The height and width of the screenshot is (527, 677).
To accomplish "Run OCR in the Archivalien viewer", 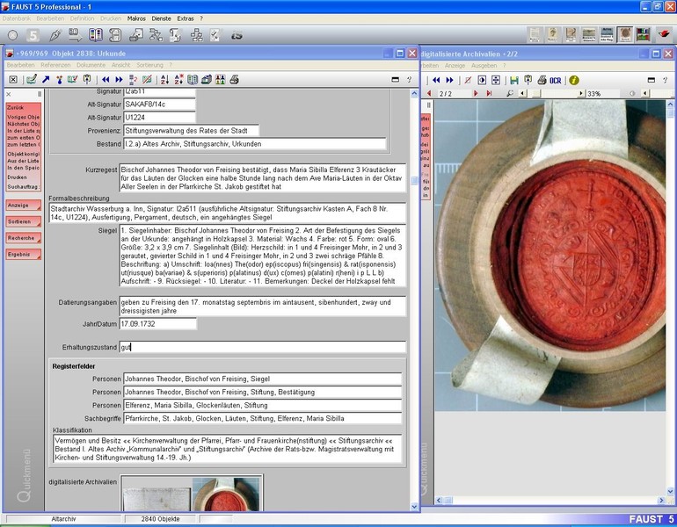I will coord(556,81).
